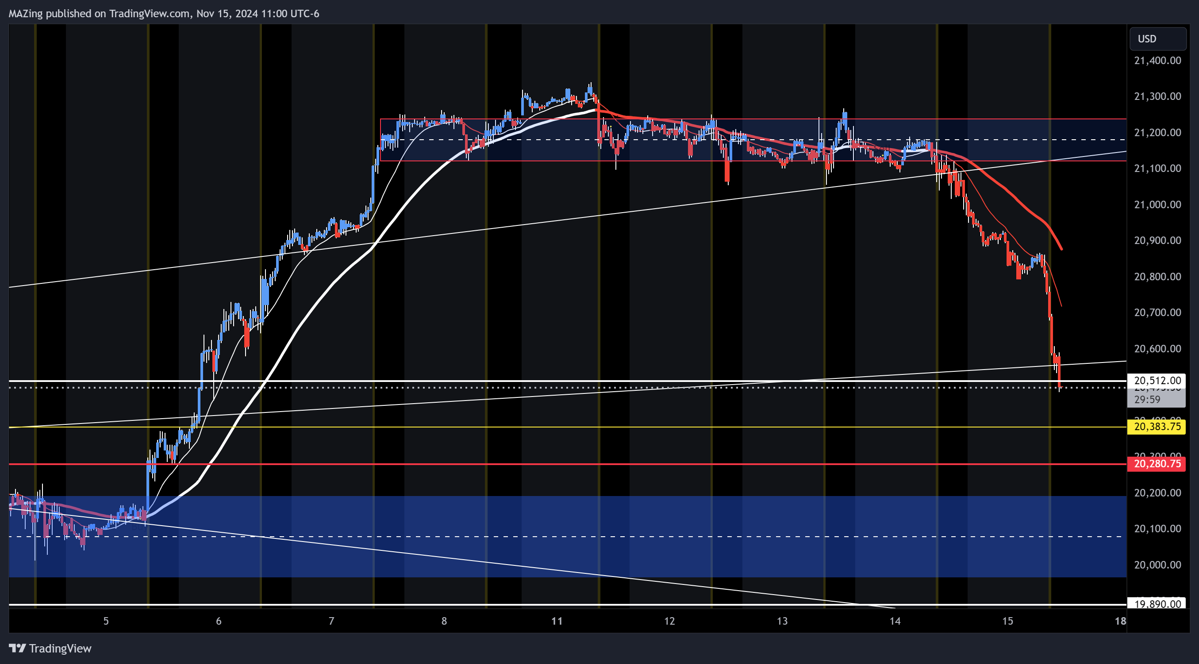1199x664 pixels.
Task: Click the 29:59 countdown timer label
Action: [x=1147, y=400]
